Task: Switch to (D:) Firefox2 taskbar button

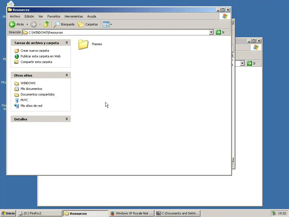Action: click(40, 213)
